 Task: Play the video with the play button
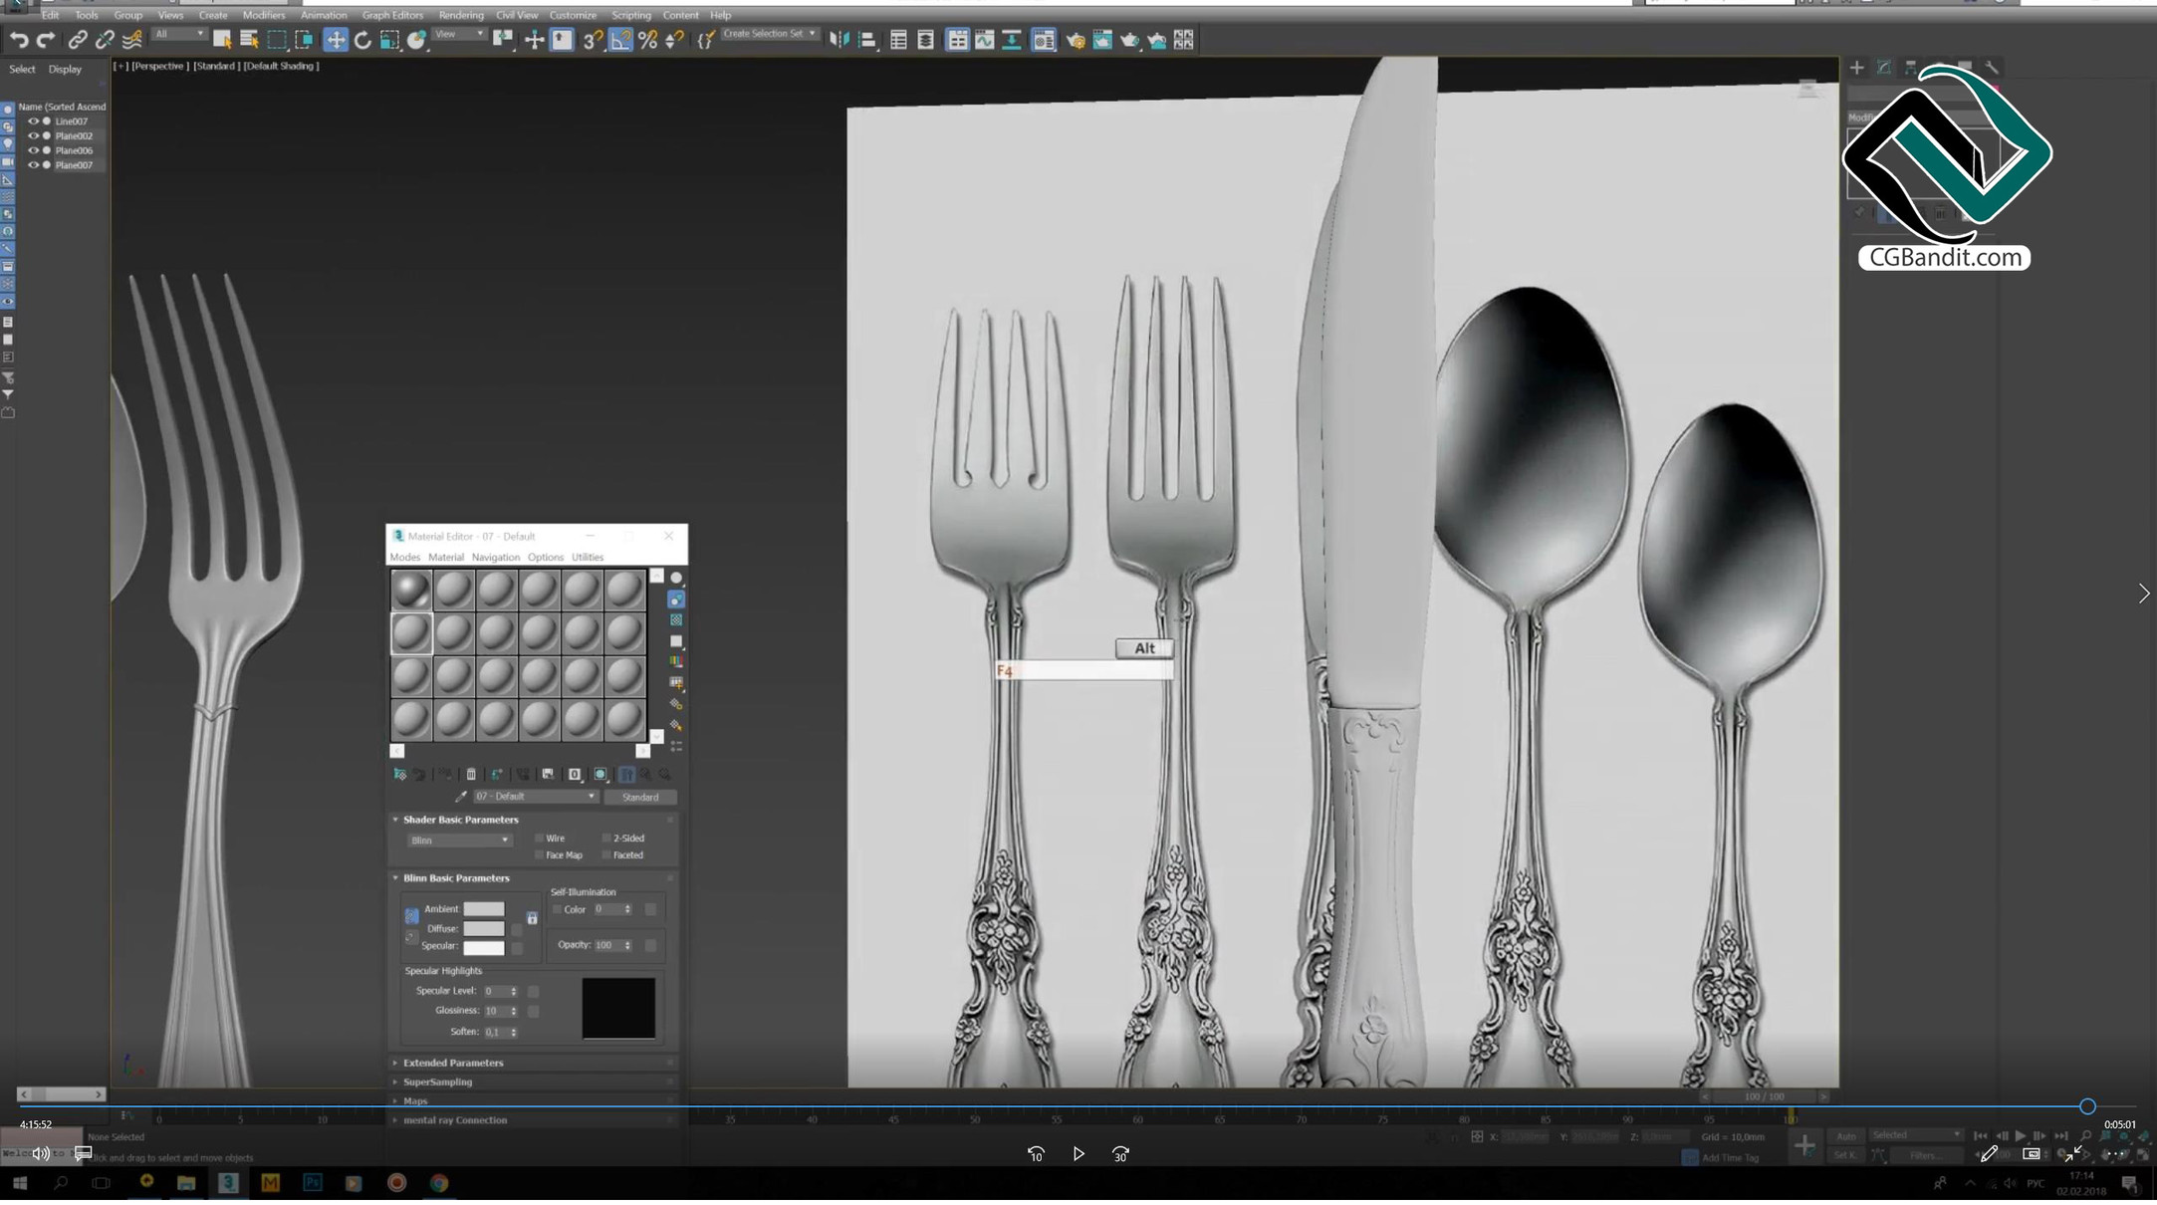pos(1078,1153)
